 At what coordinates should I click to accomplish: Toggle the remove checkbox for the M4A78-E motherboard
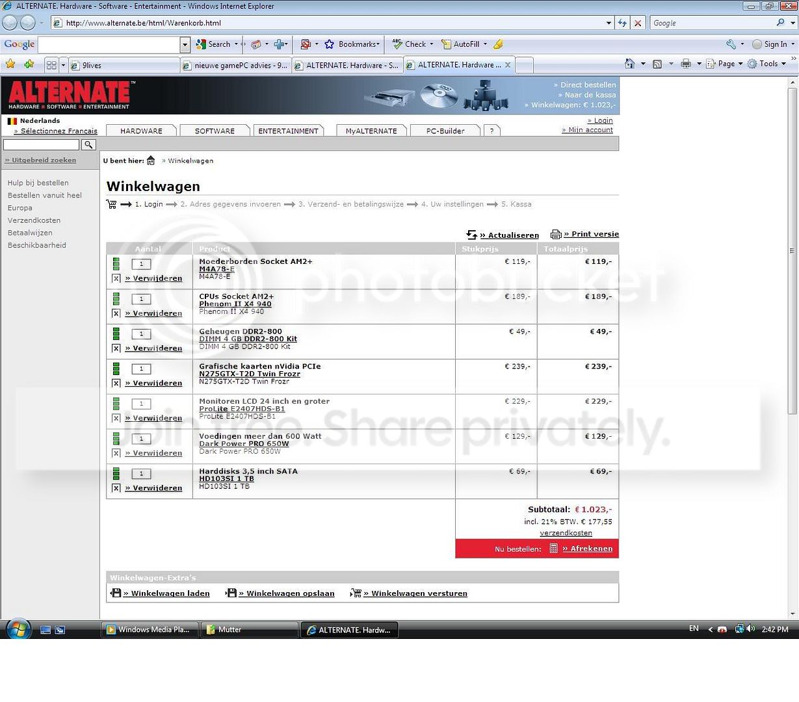click(x=116, y=278)
